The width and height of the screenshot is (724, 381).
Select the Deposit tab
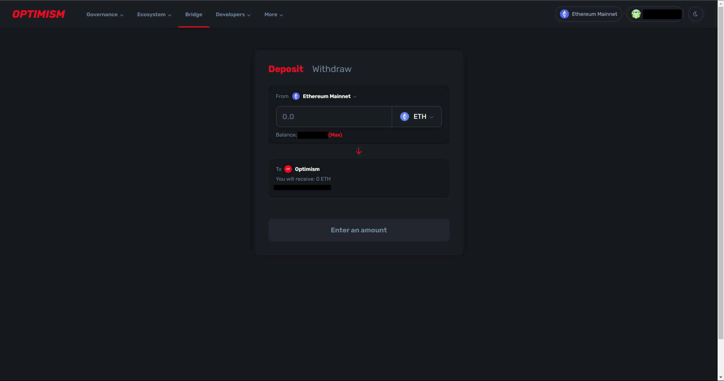tap(285, 69)
